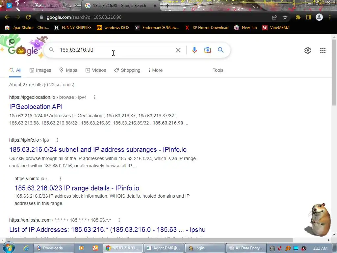Open the 2pac Shakur bookmark

27,28
